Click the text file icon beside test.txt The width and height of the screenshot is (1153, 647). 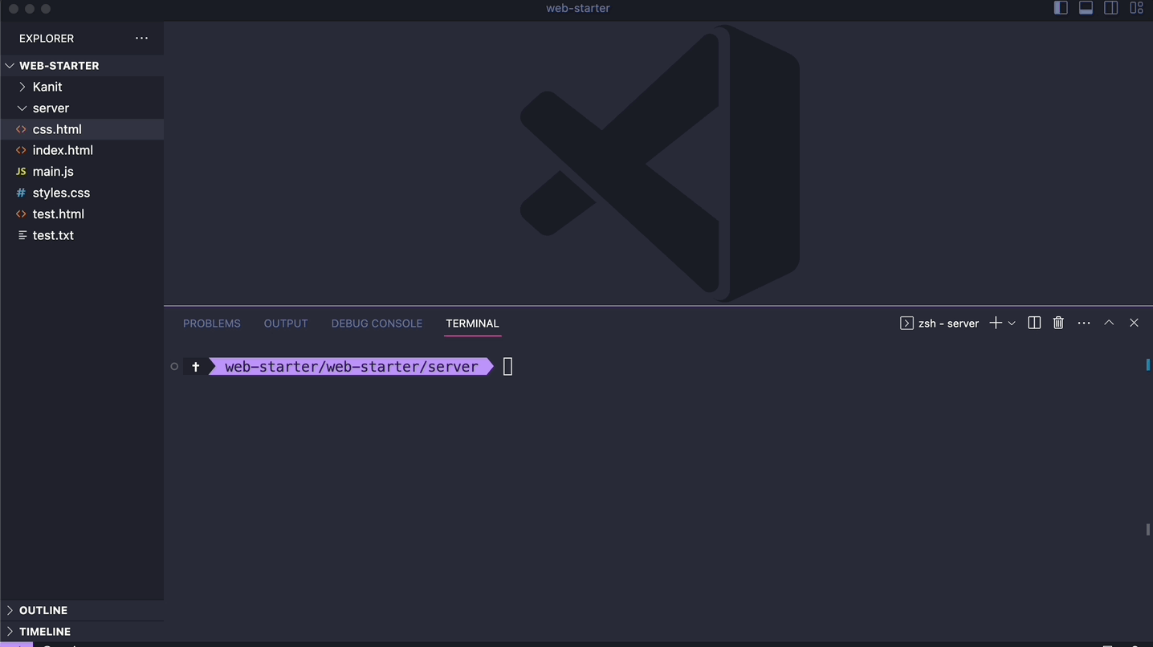click(22, 235)
